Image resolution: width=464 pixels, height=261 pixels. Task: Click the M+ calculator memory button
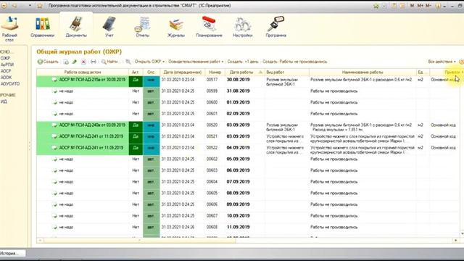pyautogui.click(x=420, y=6)
